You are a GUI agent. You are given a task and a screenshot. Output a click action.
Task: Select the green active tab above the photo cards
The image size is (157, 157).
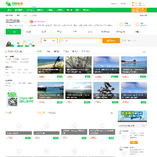pos(39,51)
